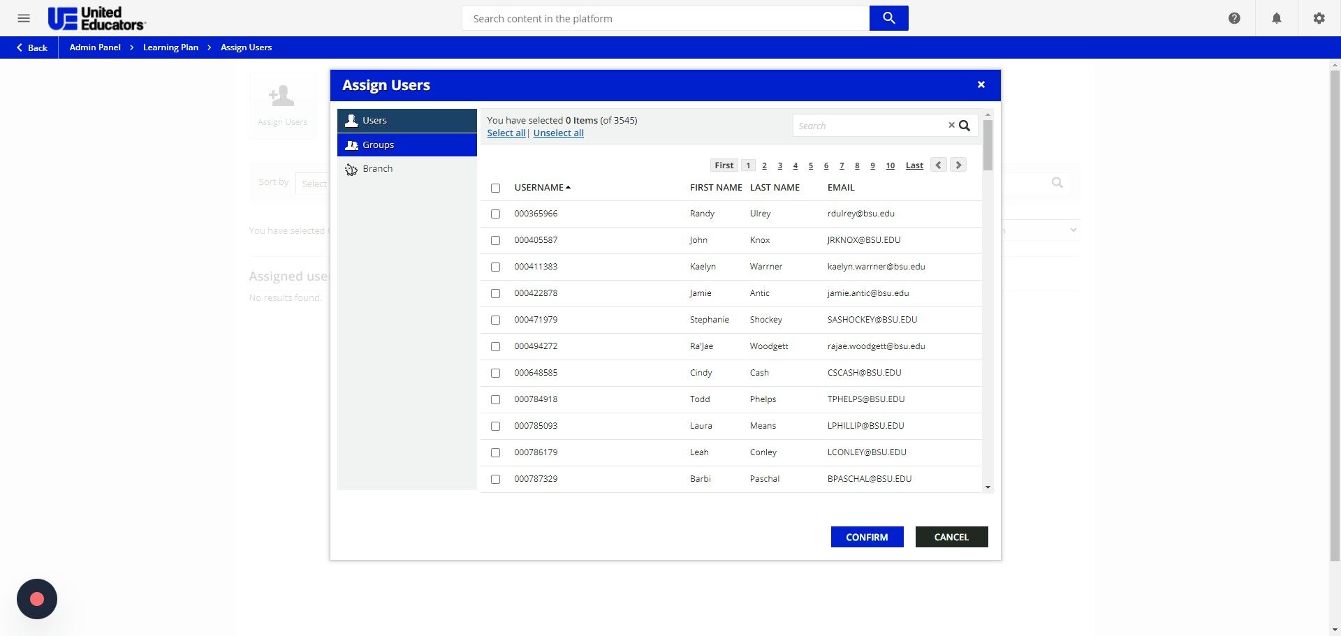The image size is (1341, 636).
Task: Click the blue platform search button
Action: (x=888, y=18)
